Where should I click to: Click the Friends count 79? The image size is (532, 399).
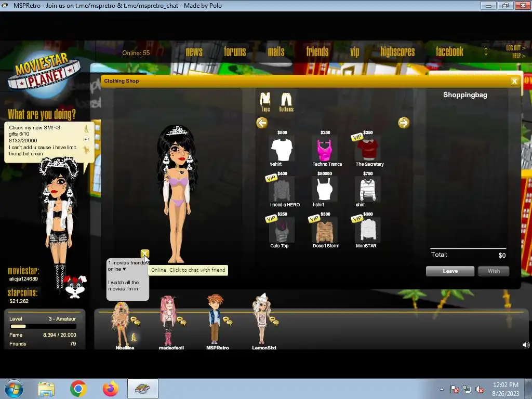pyautogui.click(x=73, y=344)
